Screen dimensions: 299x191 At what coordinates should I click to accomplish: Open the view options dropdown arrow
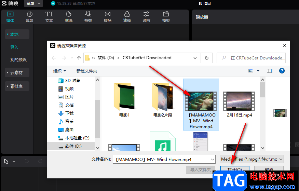click(258, 71)
